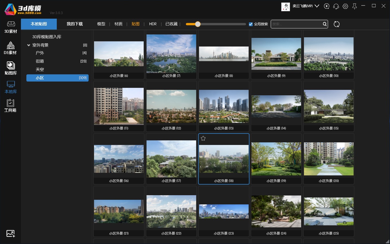Open the 贴图库 texture library

point(11,68)
